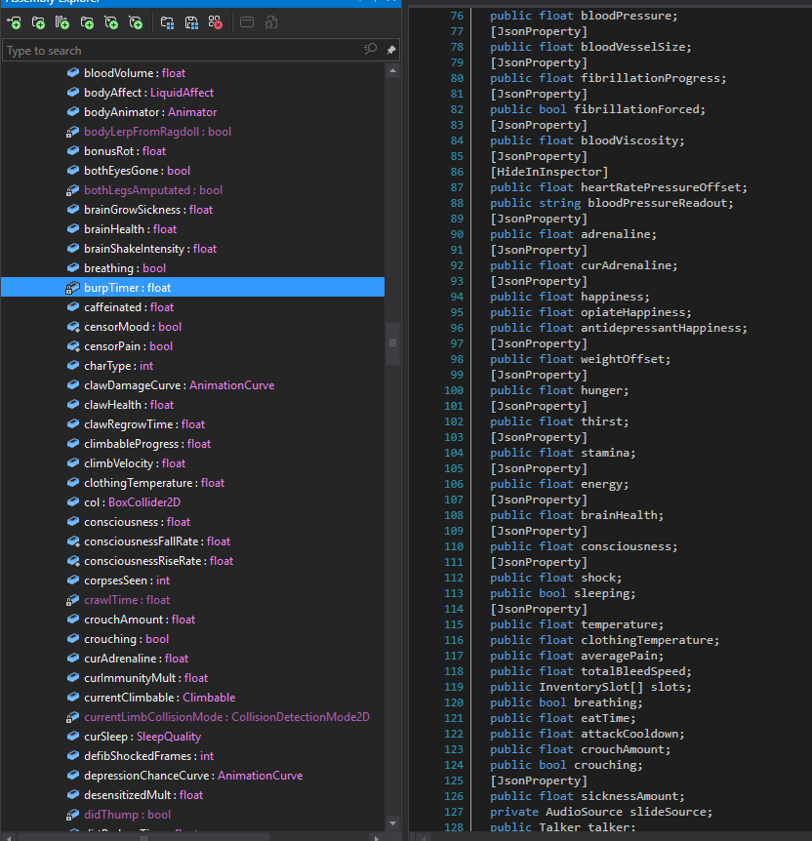Click code line 'public InventorySlot[] slots;'
This screenshot has height=841, width=812.
click(590, 687)
